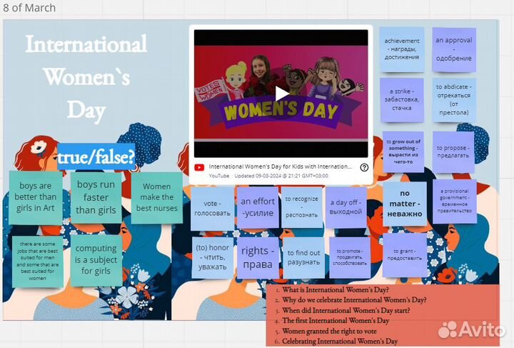Click the 'an effort - усилие' sticky note
The width and height of the screenshot is (514, 348).
coord(258,207)
